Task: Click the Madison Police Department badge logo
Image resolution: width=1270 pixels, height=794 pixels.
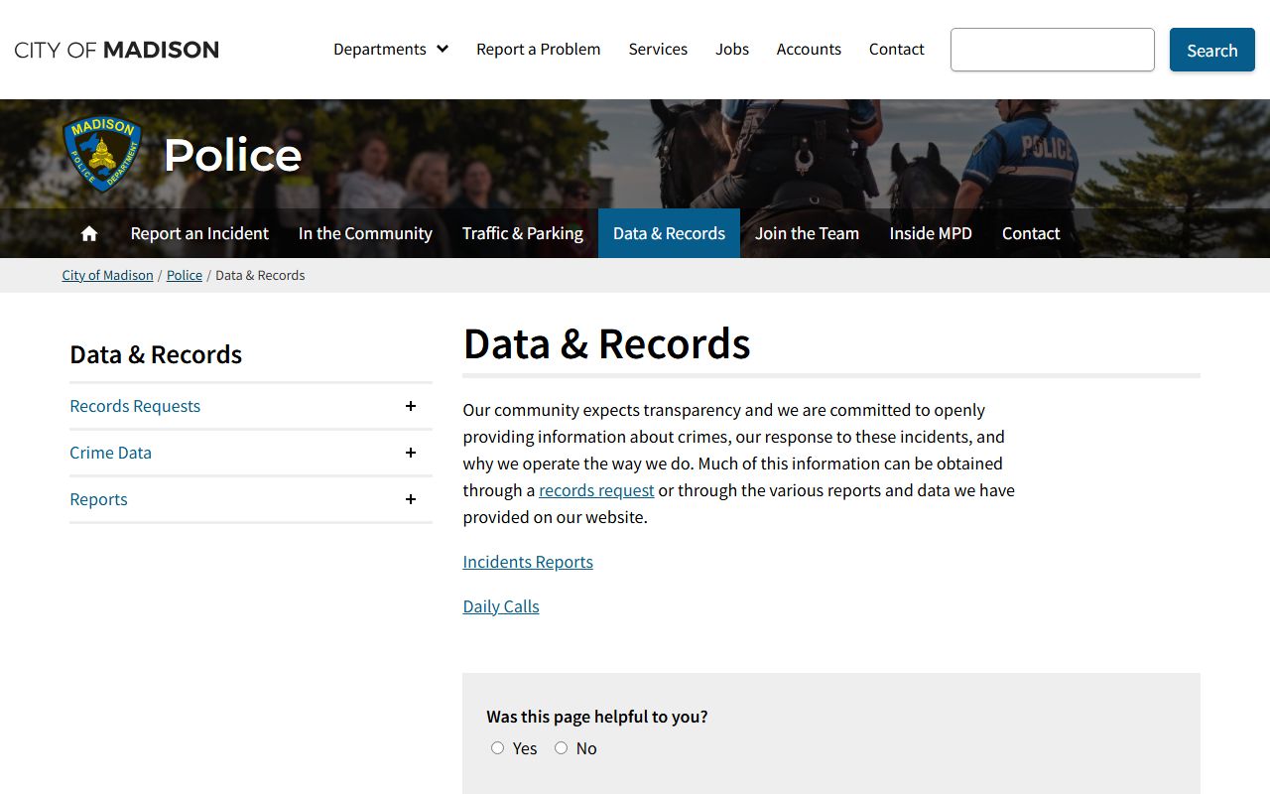Action: click(x=102, y=153)
